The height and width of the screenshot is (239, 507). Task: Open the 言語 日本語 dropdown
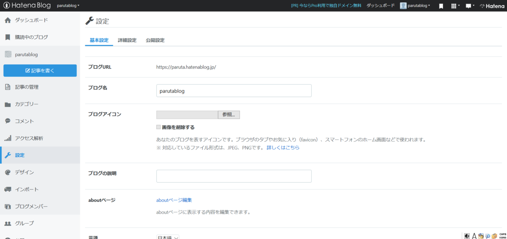coord(168,237)
